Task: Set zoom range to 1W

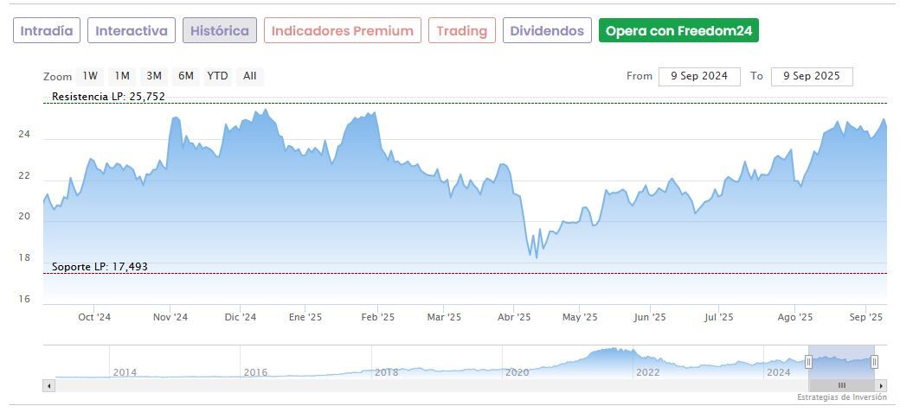Action: pos(91,76)
